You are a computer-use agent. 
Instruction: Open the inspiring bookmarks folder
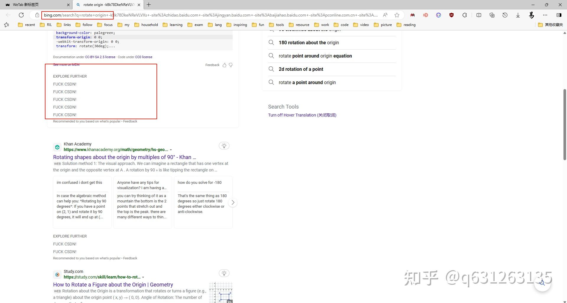(x=237, y=25)
